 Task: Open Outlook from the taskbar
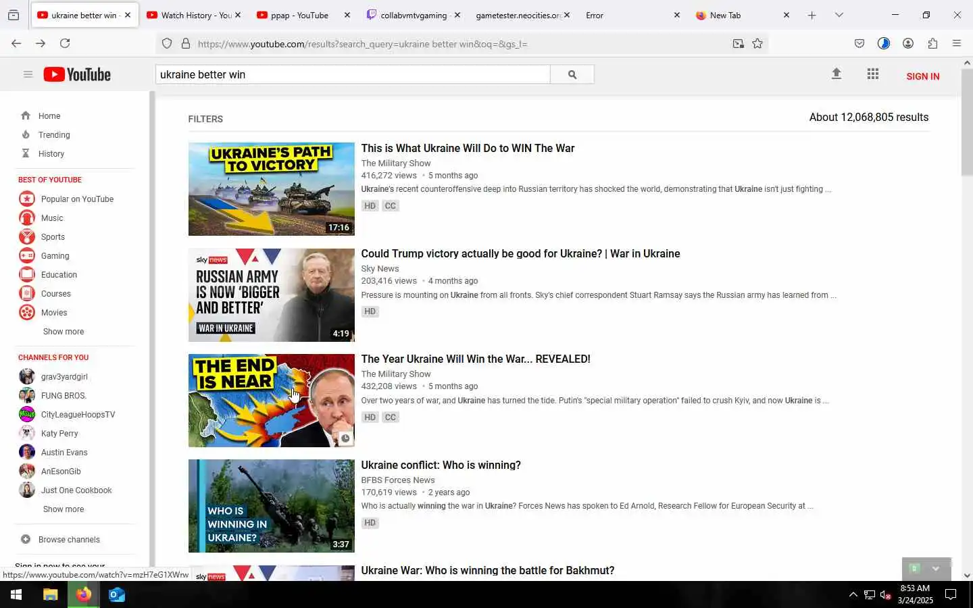[x=117, y=594]
